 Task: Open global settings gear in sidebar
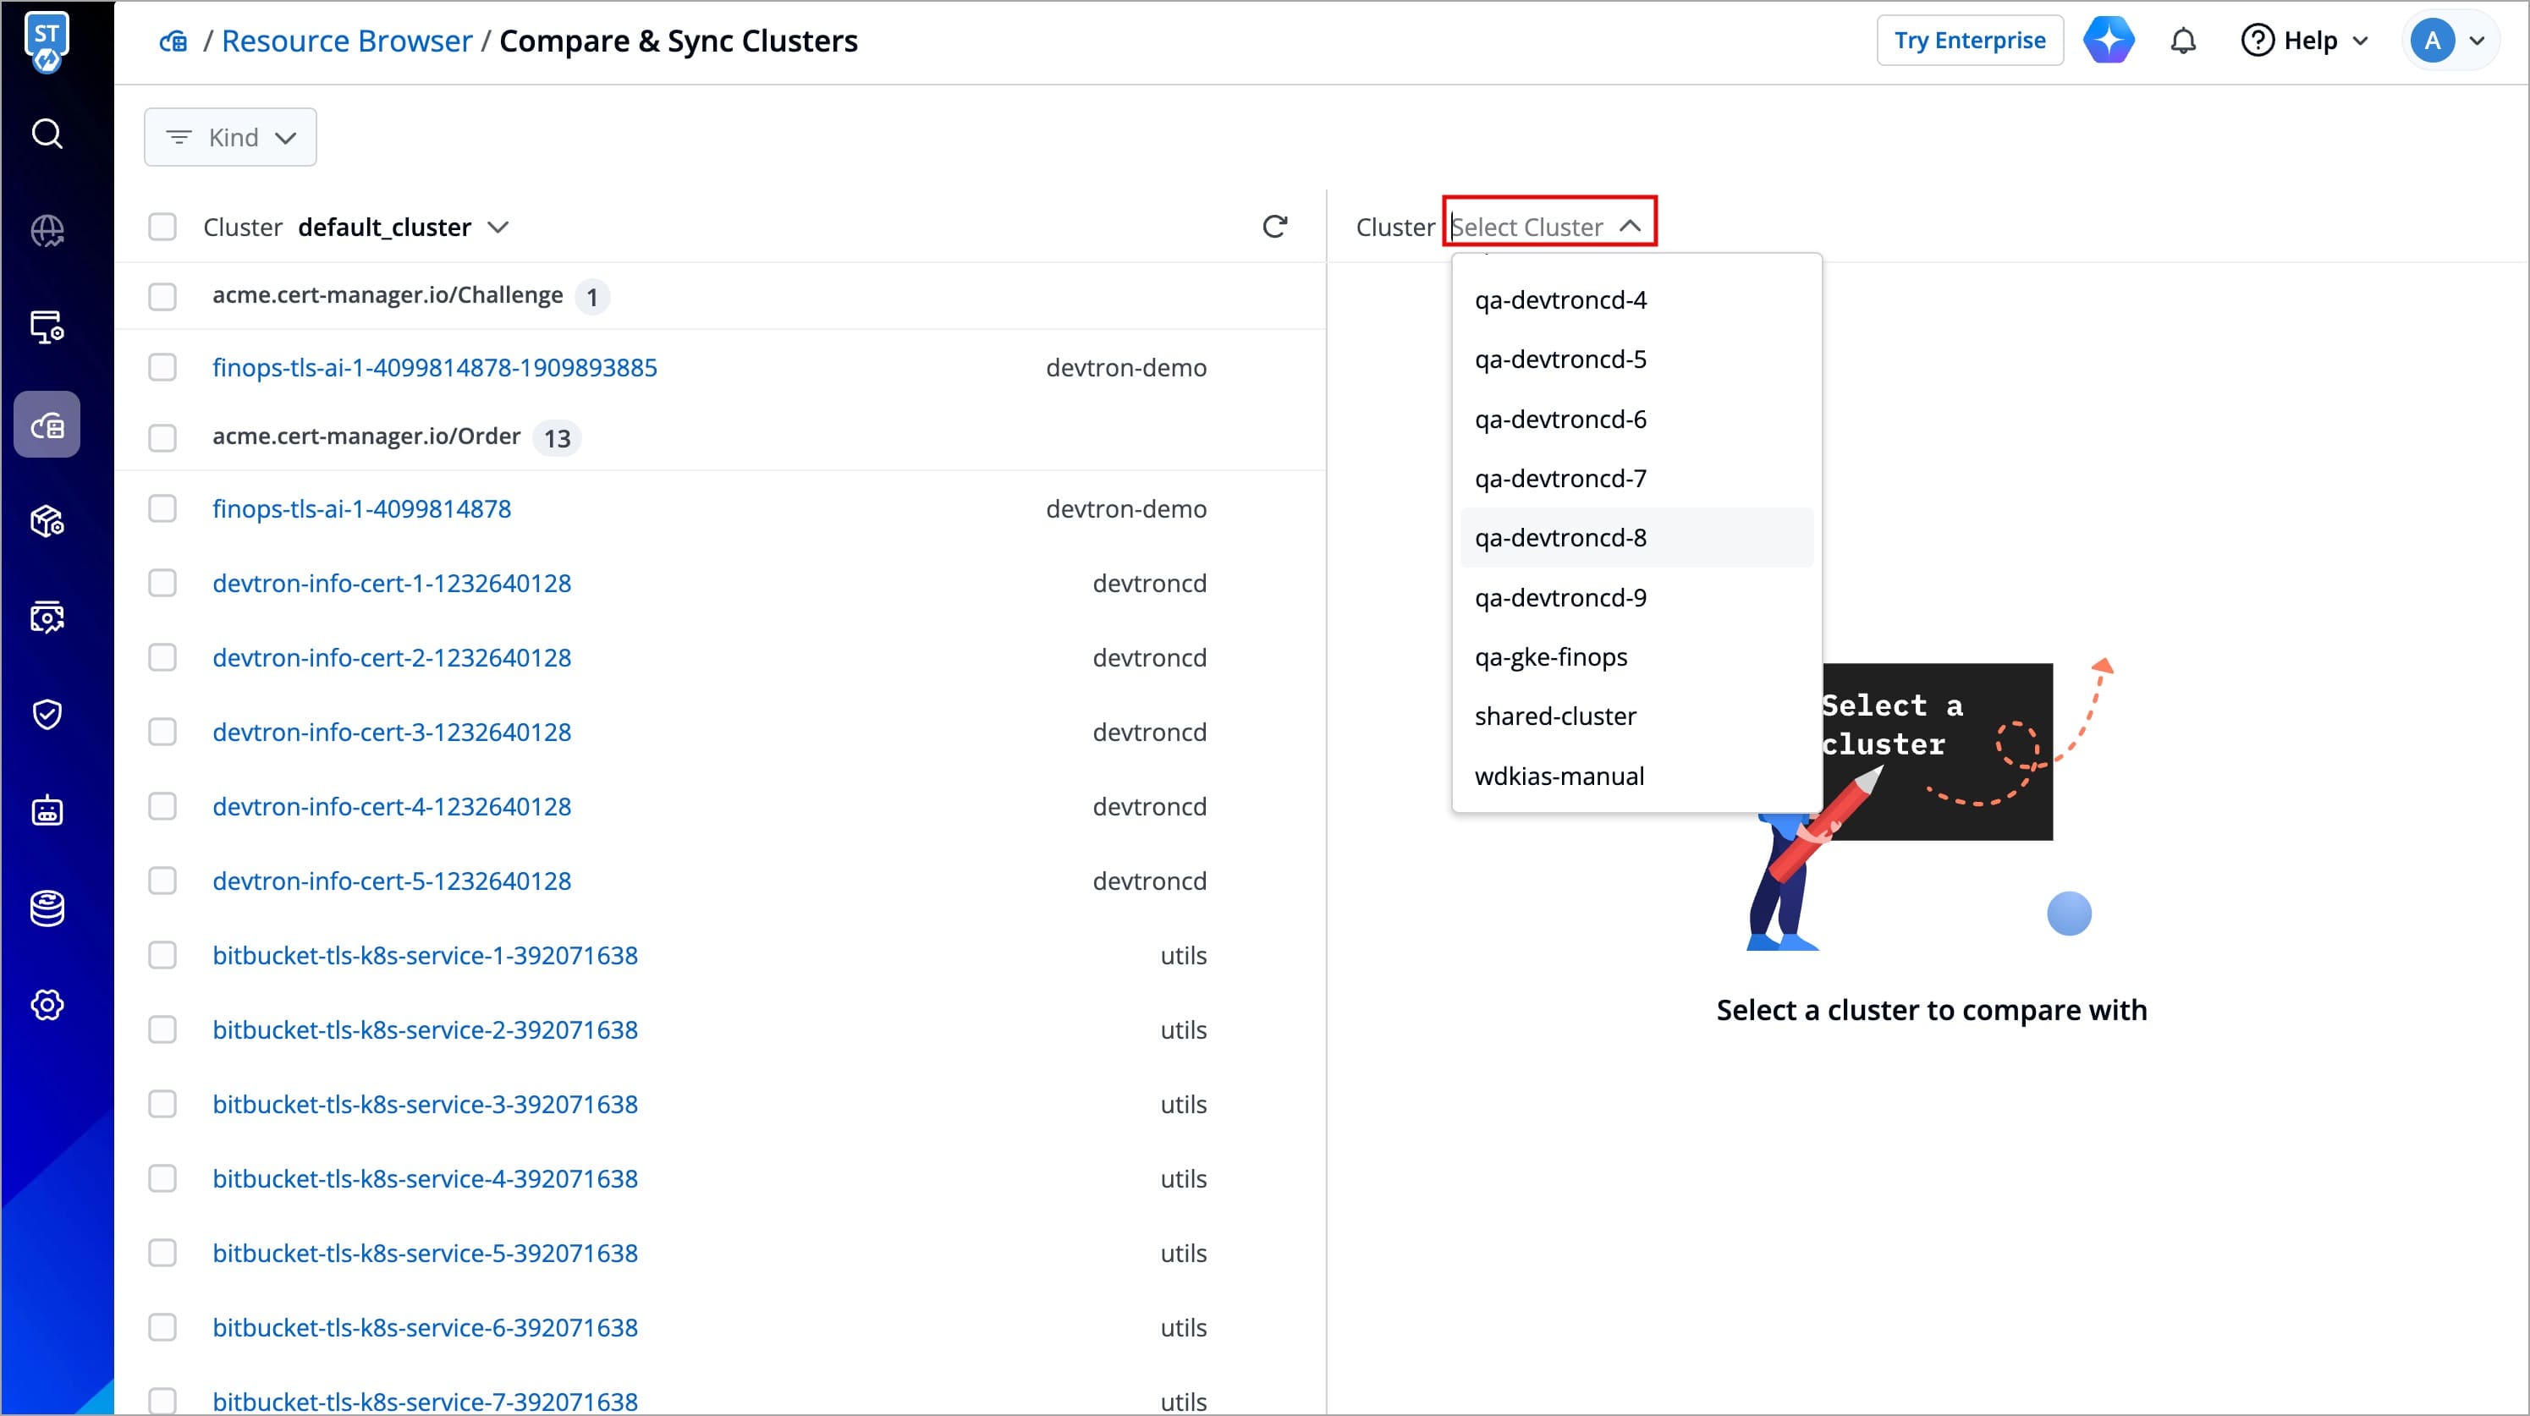(x=47, y=1005)
